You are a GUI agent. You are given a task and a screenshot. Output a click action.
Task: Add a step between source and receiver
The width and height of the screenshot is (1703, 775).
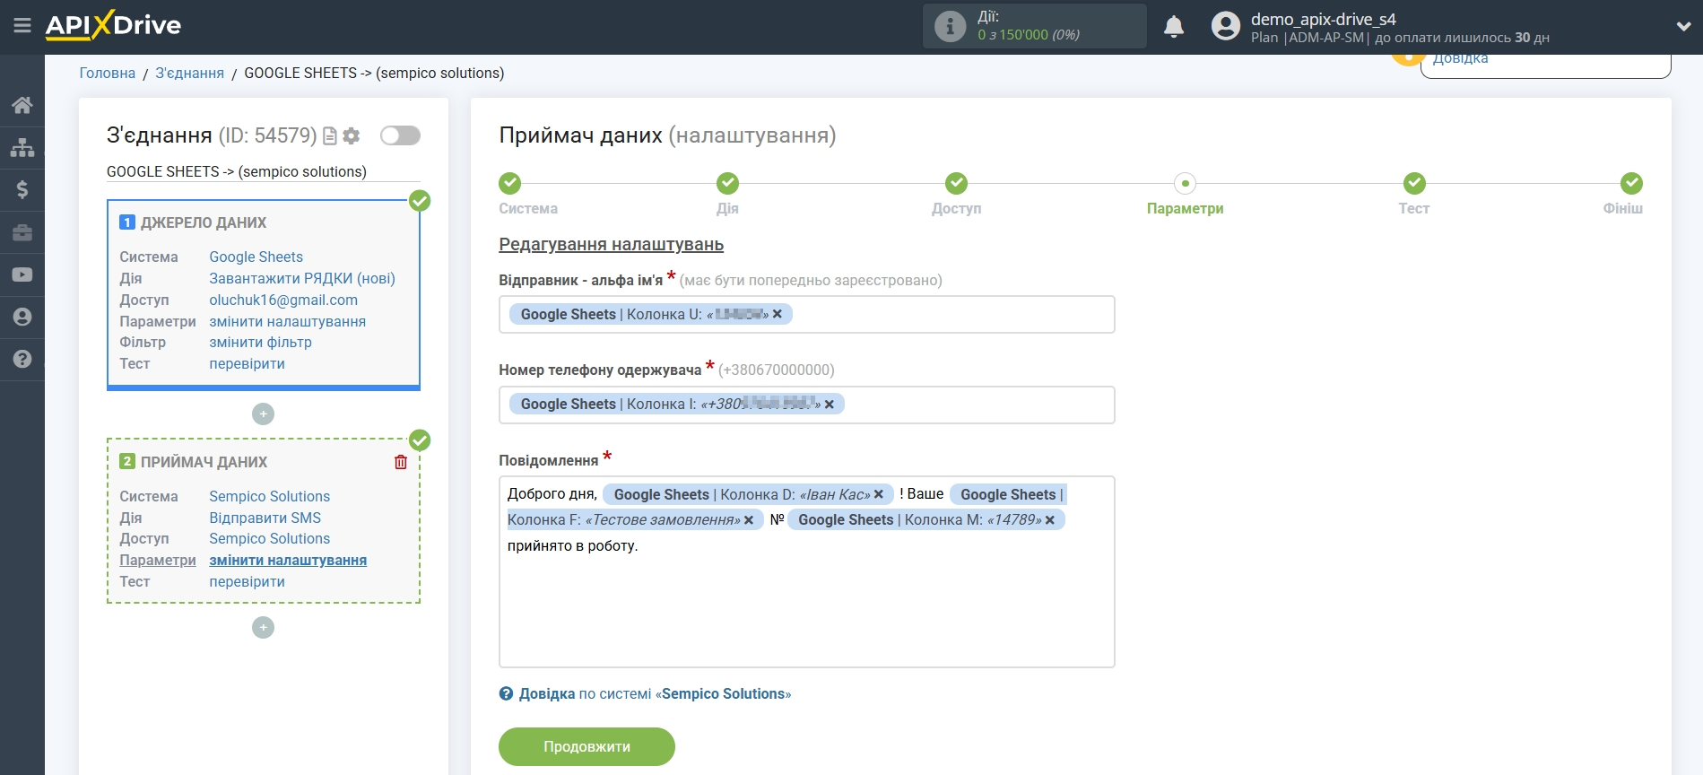click(263, 414)
